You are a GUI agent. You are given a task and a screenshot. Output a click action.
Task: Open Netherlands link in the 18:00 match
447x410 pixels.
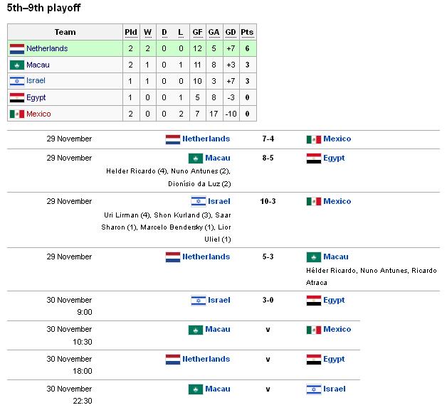click(x=206, y=360)
